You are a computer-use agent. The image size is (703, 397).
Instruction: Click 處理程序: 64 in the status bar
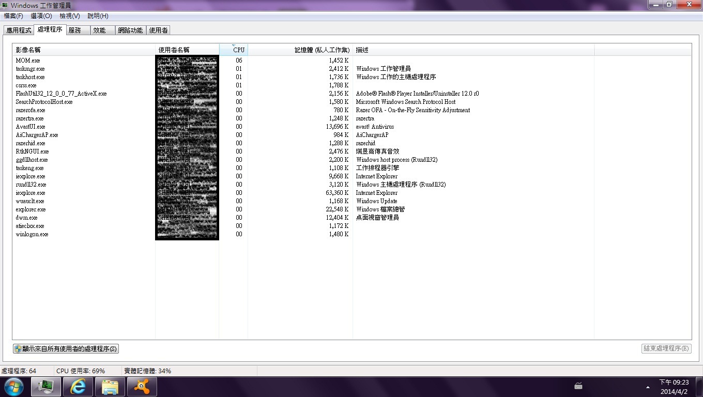pyautogui.click(x=19, y=371)
